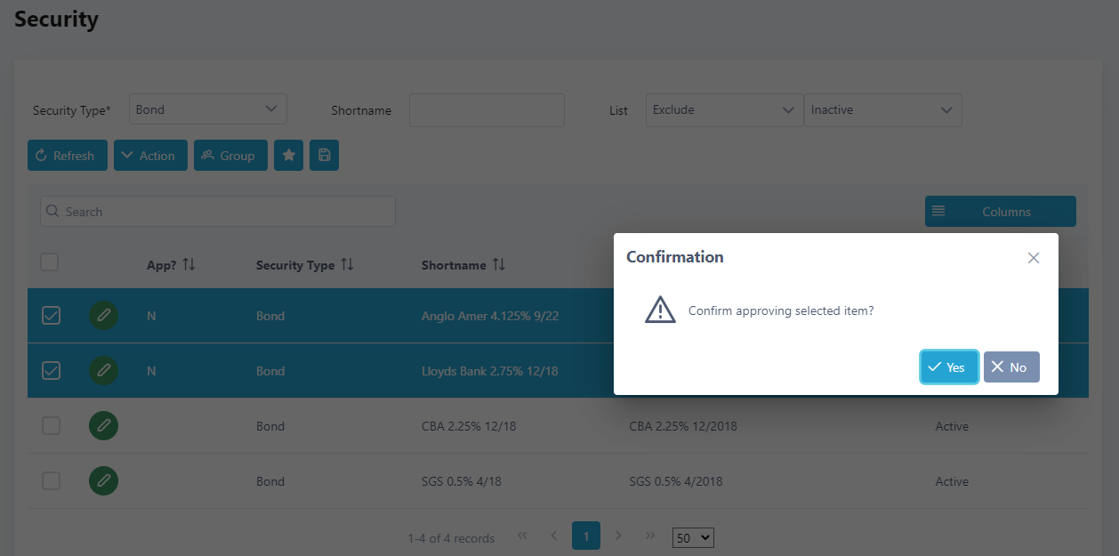The width and height of the screenshot is (1119, 556).
Task: Close the Confirmation dialog with X
Action: pos(1033,258)
